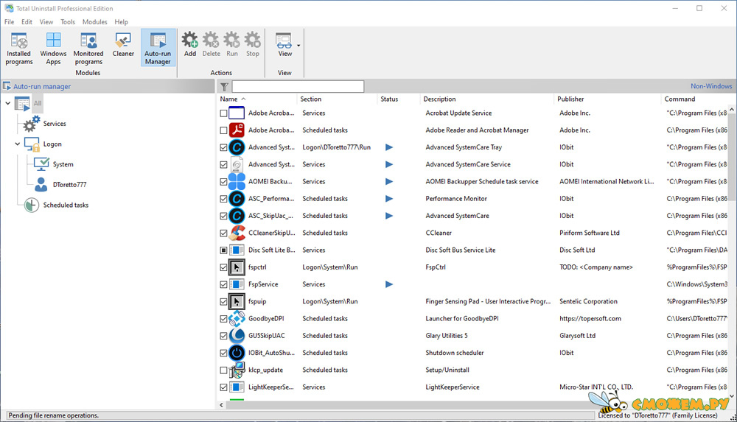Screen dimensions: 737x422
Task: Click the filter search input field
Action: (298, 86)
